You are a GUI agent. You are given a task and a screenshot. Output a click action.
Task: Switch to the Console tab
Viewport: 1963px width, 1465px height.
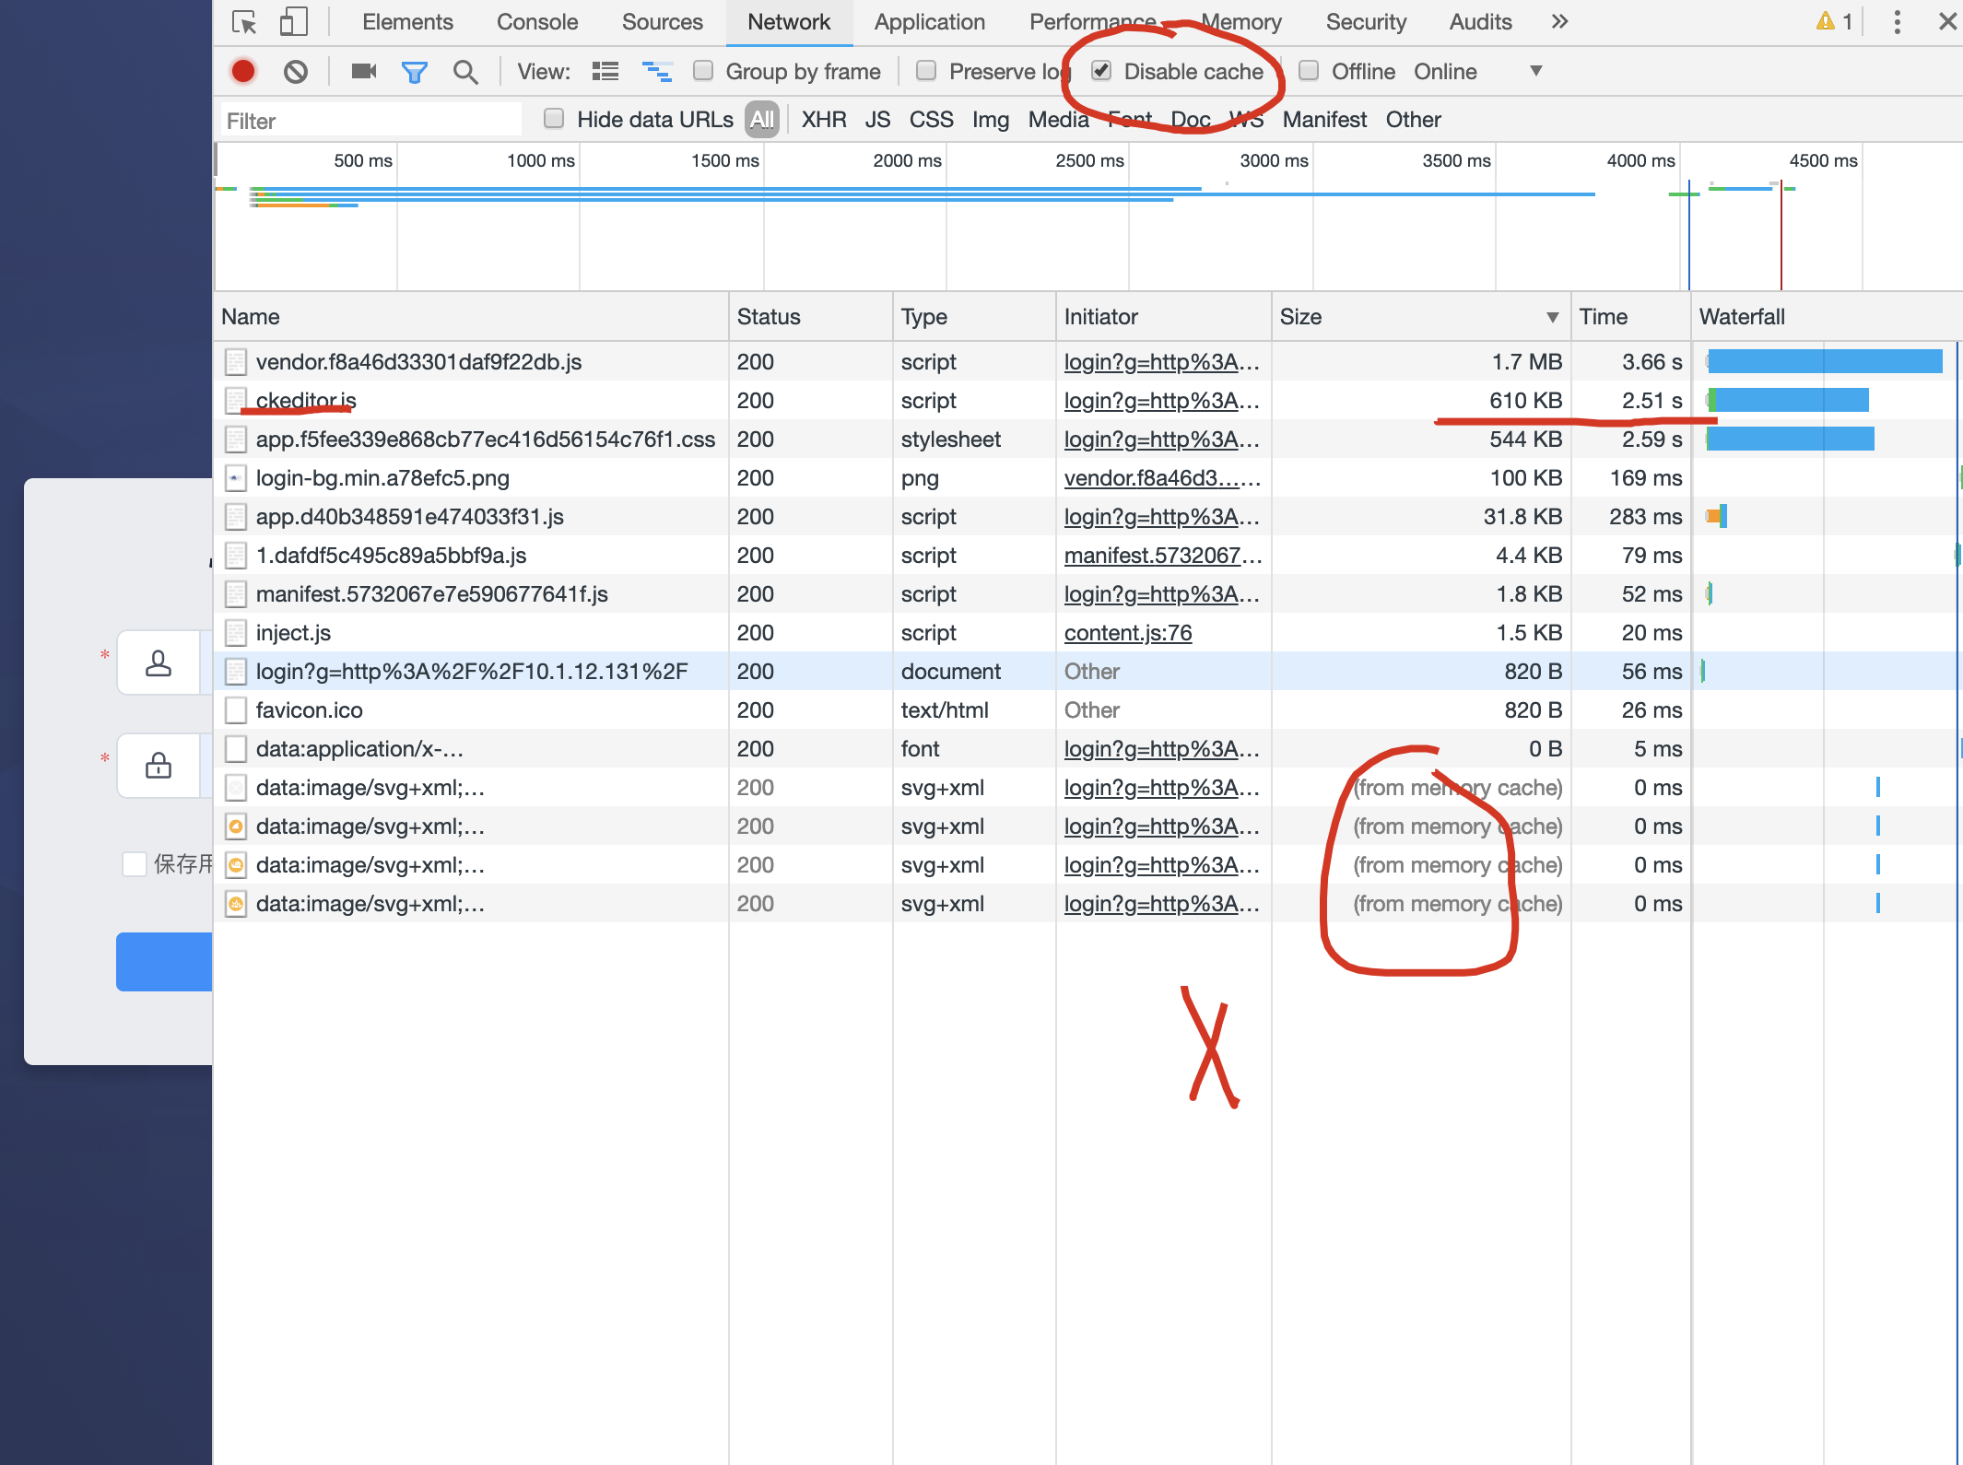point(537,22)
